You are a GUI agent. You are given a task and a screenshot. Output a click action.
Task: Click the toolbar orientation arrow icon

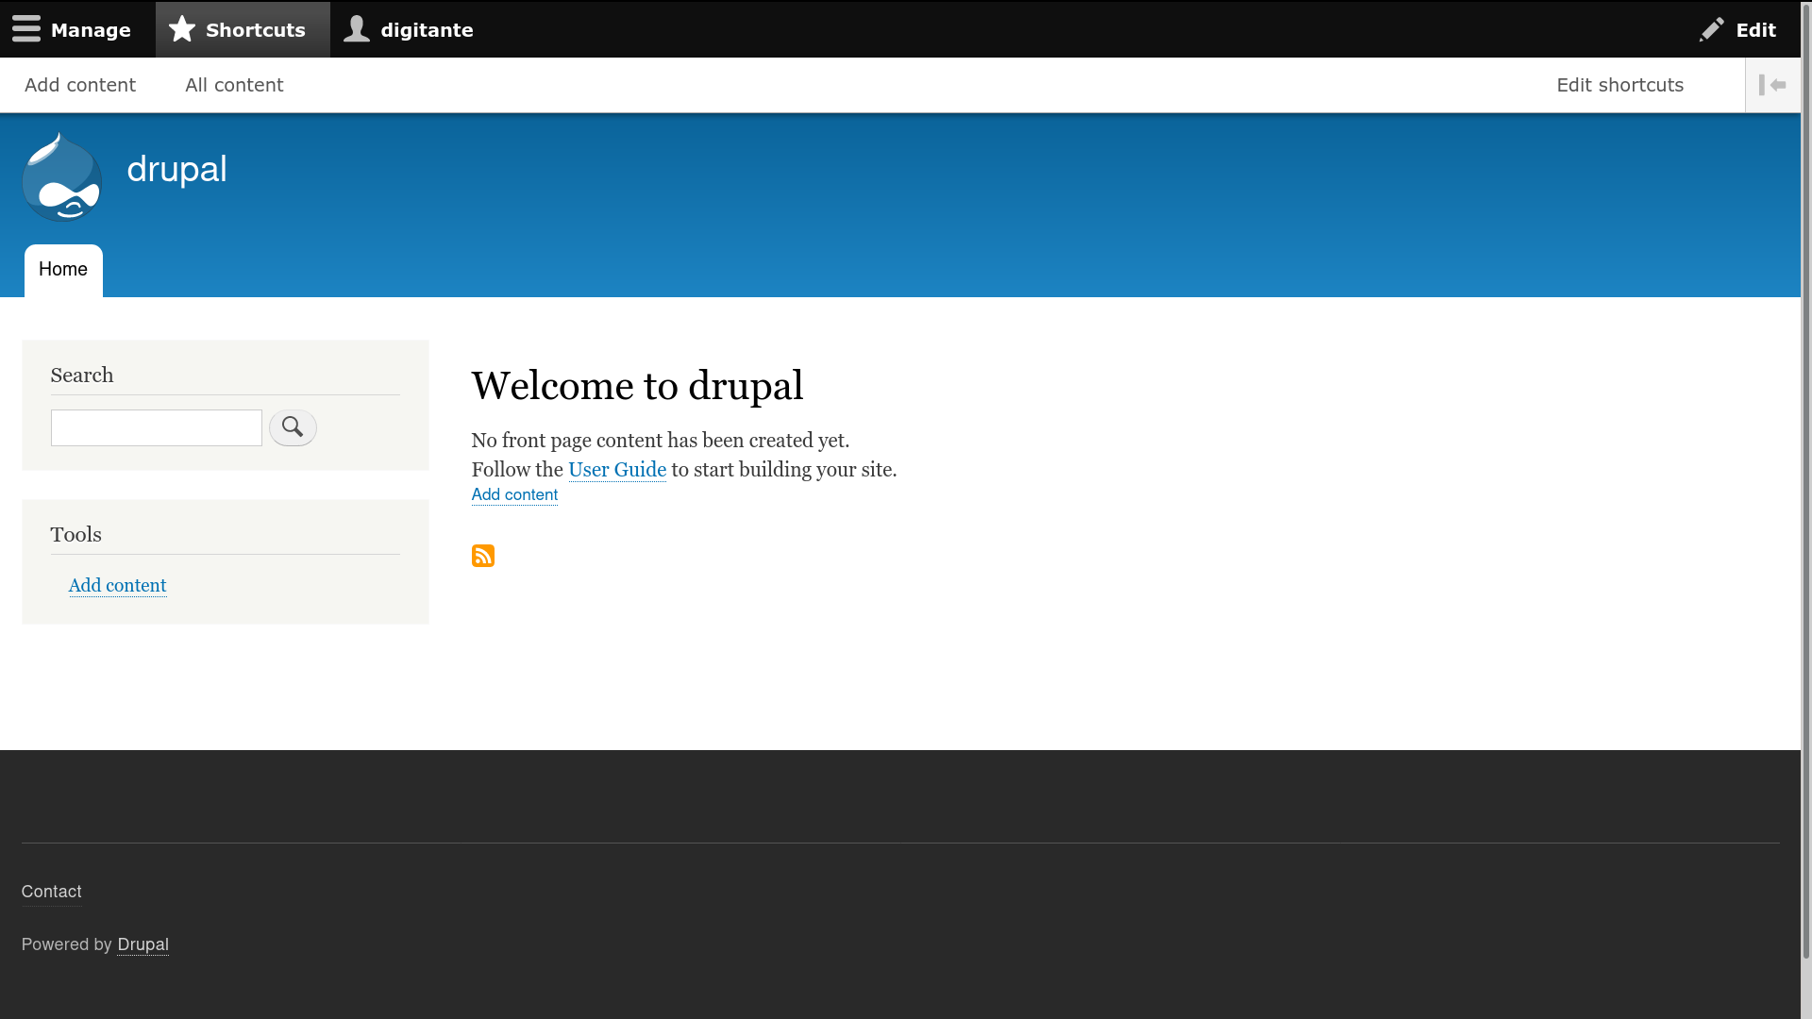pyautogui.click(x=1772, y=85)
